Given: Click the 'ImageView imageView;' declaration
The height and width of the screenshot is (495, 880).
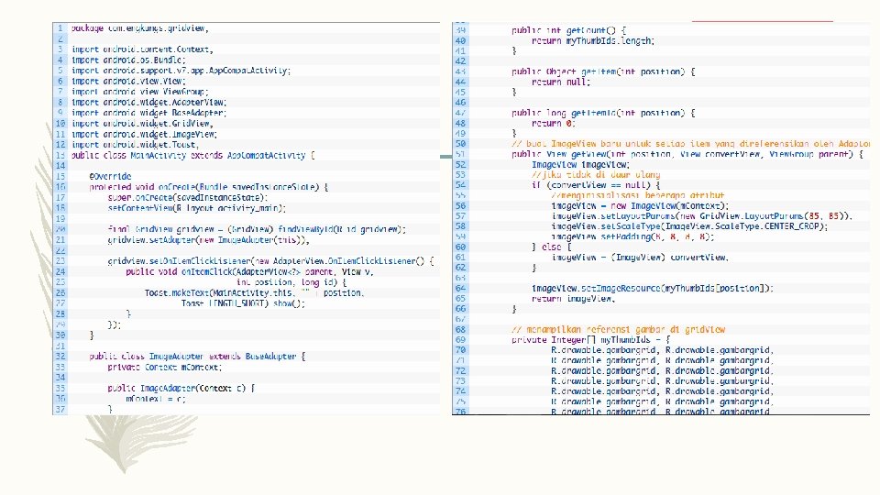Looking at the screenshot, I should point(581,165).
